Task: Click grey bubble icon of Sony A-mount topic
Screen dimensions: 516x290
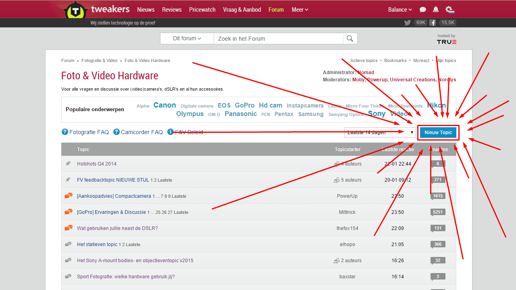Action: click(68, 260)
